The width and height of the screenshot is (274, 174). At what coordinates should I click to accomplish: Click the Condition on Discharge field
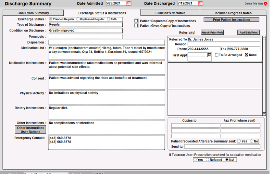pos(86,30)
